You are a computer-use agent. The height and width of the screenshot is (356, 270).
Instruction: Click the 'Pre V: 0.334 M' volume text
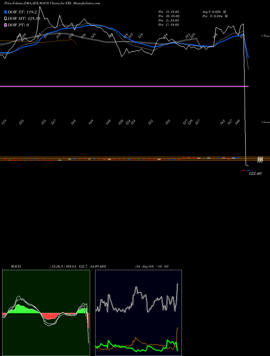pos(215,16)
